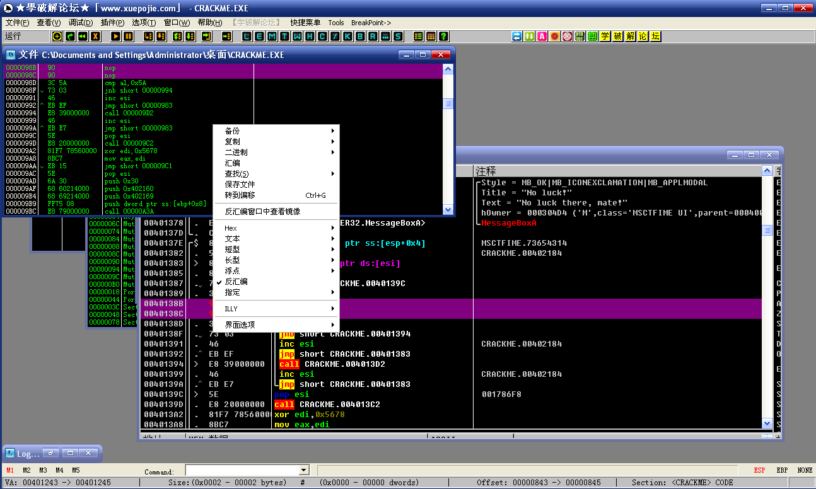The image size is (816, 489).
Task: Click the green question mark help icon
Action: [x=443, y=37]
